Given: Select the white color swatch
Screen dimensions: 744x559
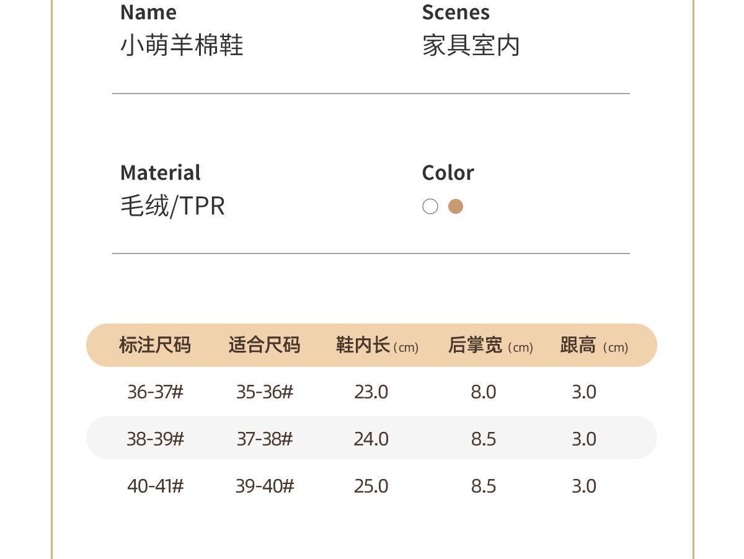Looking at the screenshot, I should click(430, 206).
